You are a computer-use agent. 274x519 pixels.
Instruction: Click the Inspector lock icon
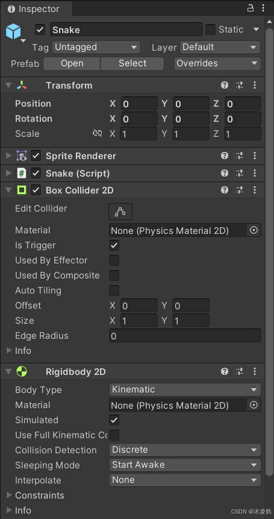[x=250, y=8]
